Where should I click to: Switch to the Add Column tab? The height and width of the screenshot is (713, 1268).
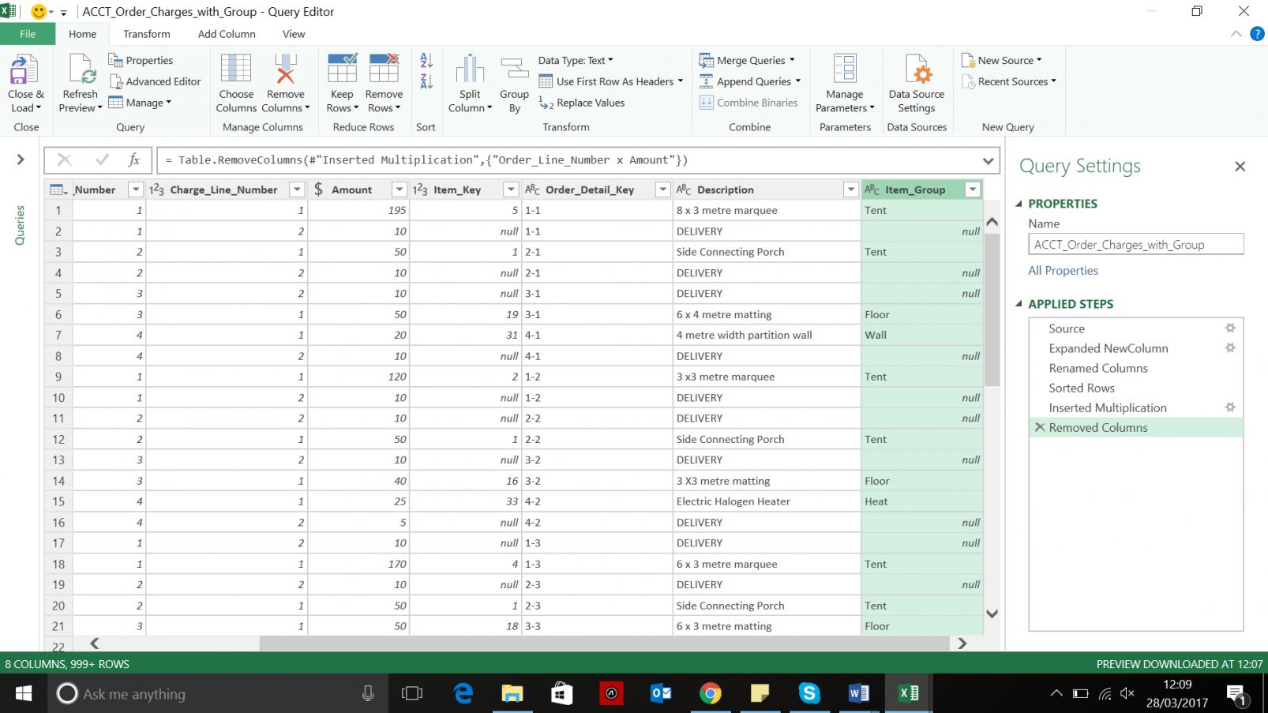(227, 34)
